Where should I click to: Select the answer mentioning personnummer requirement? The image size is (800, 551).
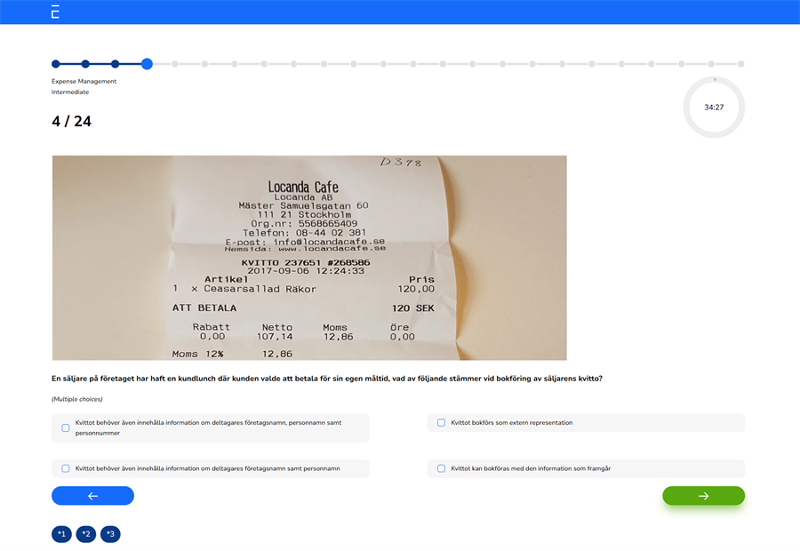64,427
